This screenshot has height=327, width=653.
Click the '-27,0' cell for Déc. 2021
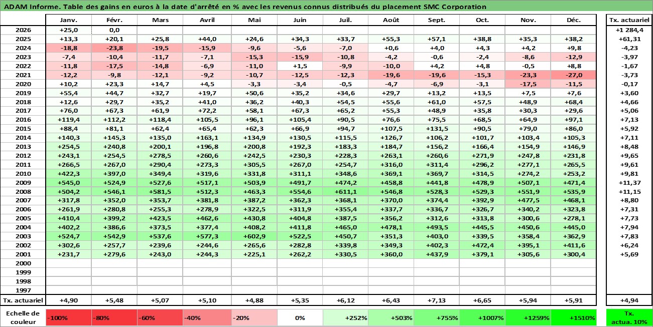(574, 75)
